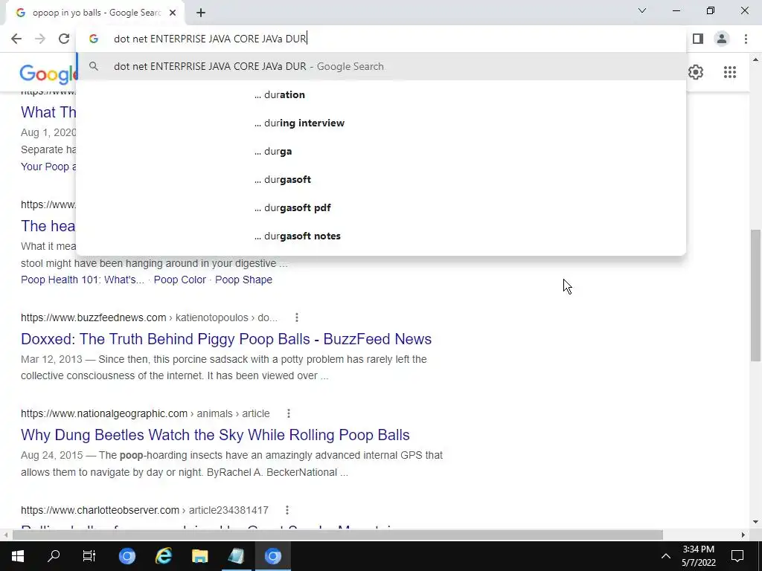This screenshot has width=762, height=571.
Task: Click the nationalgeographic.com result URL
Action: [x=145, y=413]
